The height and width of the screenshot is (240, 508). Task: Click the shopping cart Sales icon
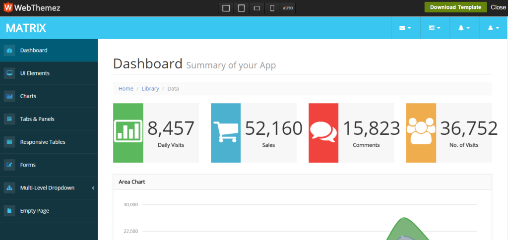pyautogui.click(x=226, y=132)
